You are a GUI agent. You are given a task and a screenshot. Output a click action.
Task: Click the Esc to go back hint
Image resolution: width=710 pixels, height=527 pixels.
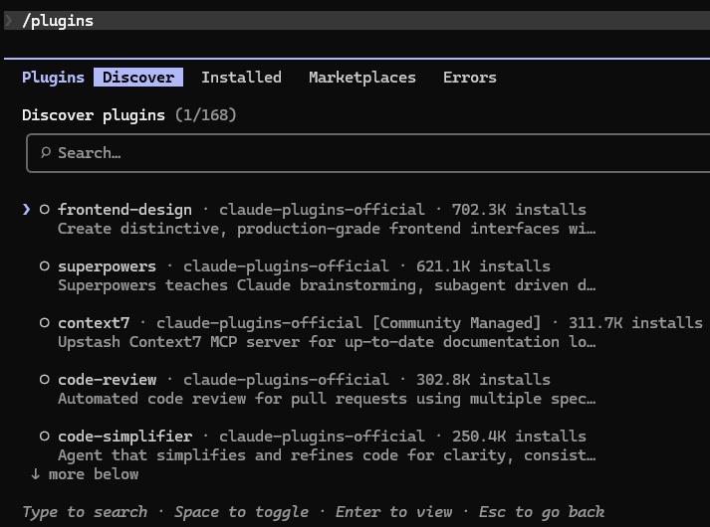pos(542,512)
